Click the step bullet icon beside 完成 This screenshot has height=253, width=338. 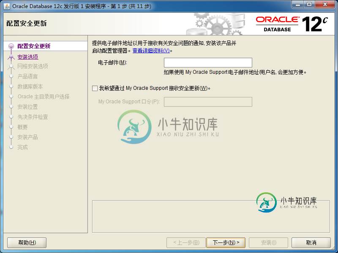coord(11,147)
